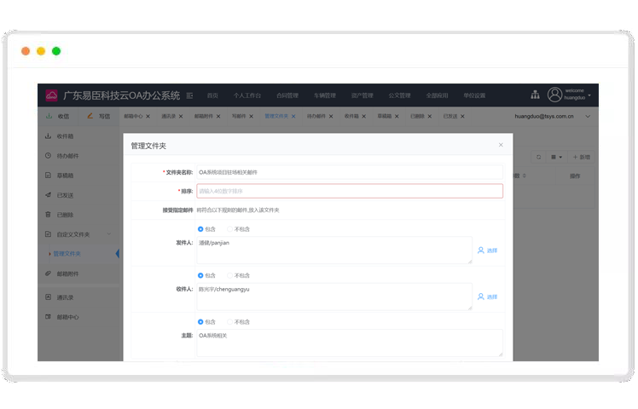Click the 新增 add button

click(x=582, y=158)
